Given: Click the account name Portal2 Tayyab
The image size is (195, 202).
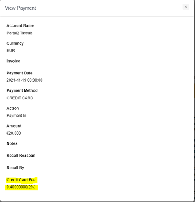Looking at the screenshot, I should 19,33.
